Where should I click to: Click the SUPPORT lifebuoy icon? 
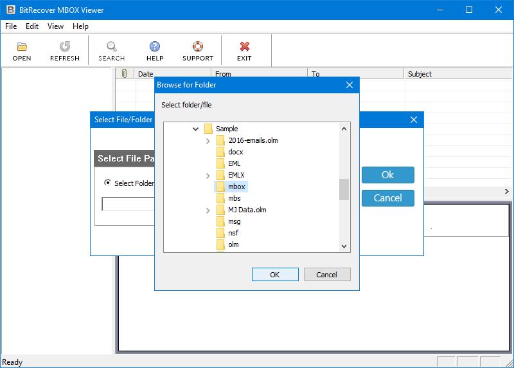click(198, 46)
